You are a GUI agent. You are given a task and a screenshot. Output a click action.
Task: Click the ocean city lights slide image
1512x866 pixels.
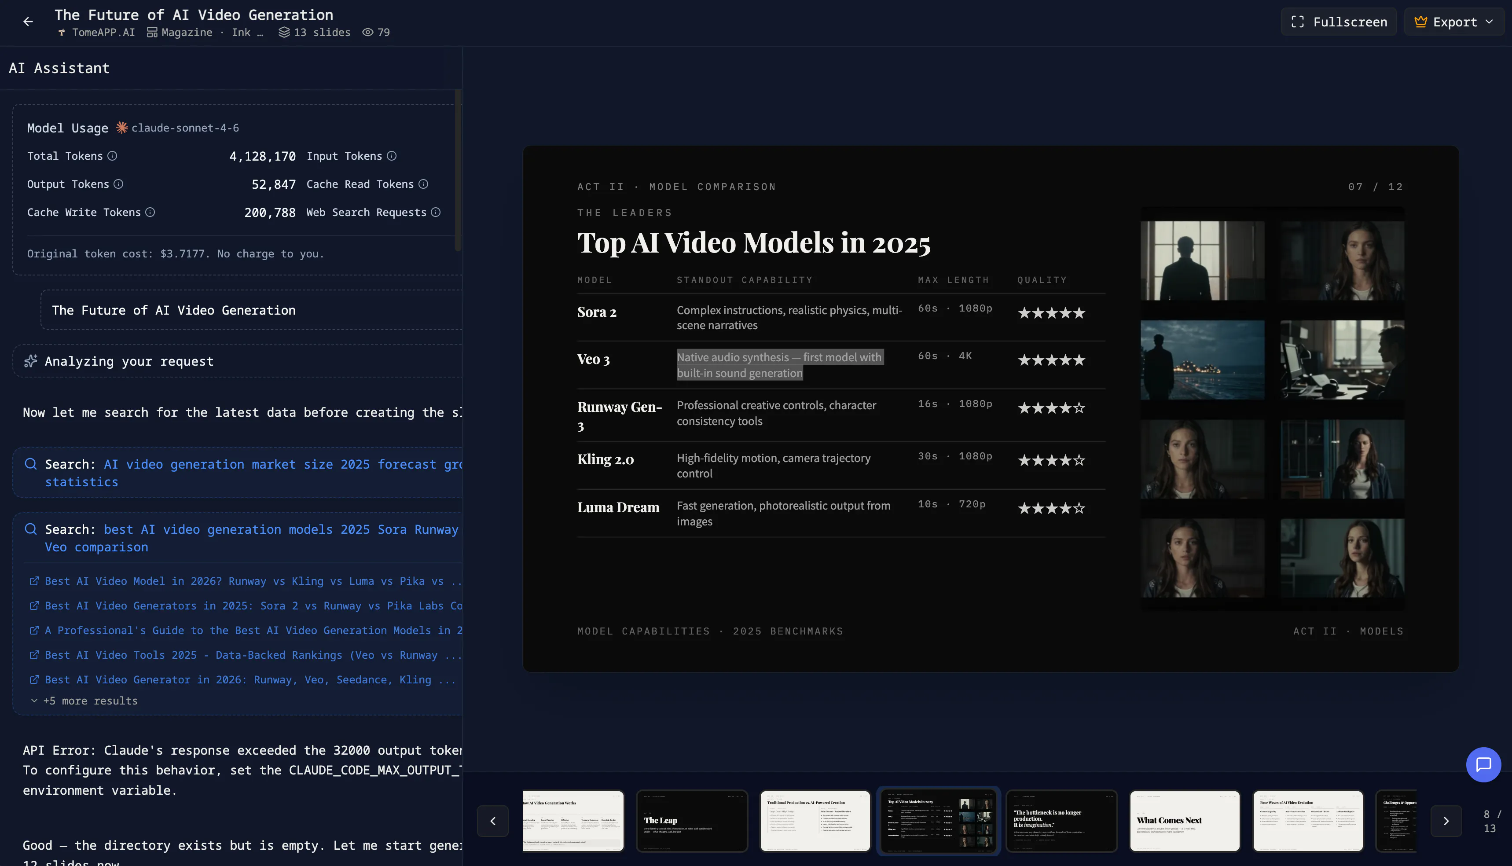pos(1203,360)
